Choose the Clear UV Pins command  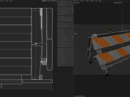click(x=65, y=6)
